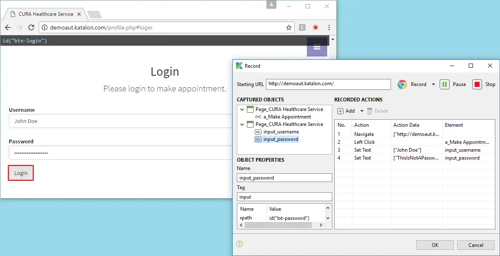500x256 pixels.
Task: Click the web page's scroll-up arrow
Action: click(x=333, y=39)
